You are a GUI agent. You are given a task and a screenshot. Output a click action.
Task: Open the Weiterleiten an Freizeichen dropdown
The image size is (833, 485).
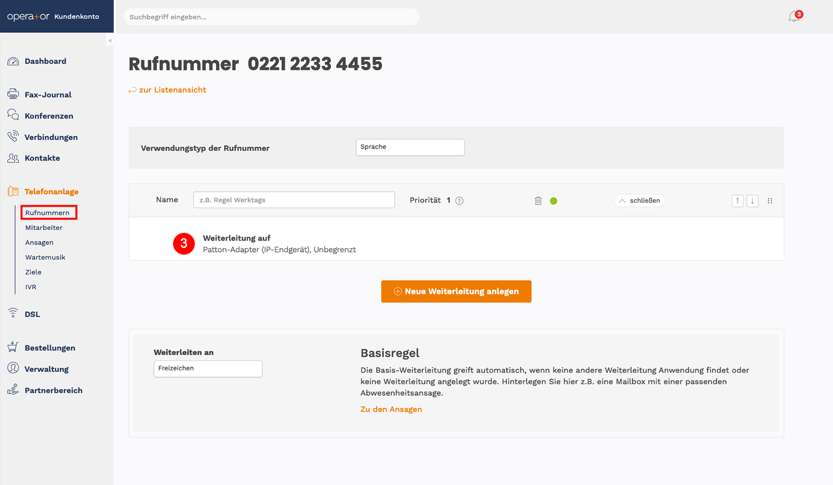click(x=208, y=369)
